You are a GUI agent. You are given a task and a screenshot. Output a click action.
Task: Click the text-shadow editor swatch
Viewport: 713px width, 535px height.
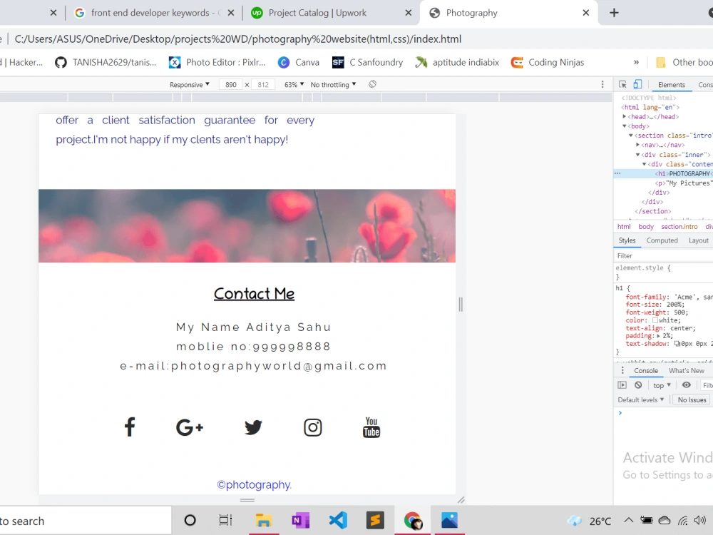pyautogui.click(x=677, y=344)
